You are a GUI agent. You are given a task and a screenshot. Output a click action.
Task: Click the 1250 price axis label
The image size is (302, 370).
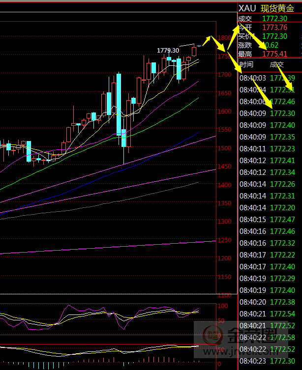coord(225,240)
